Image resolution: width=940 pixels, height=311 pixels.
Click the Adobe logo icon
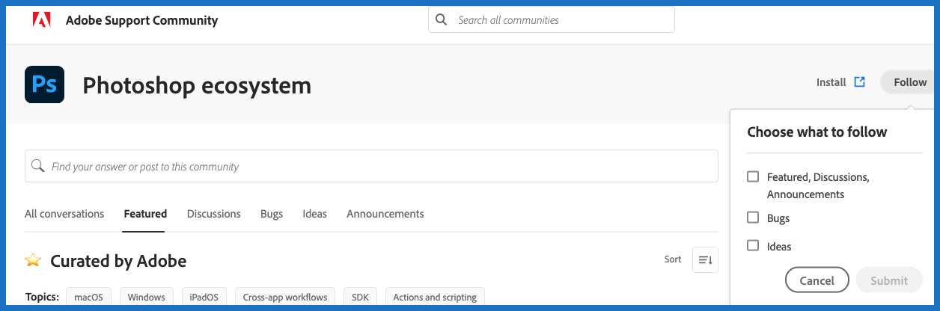coord(41,20)
